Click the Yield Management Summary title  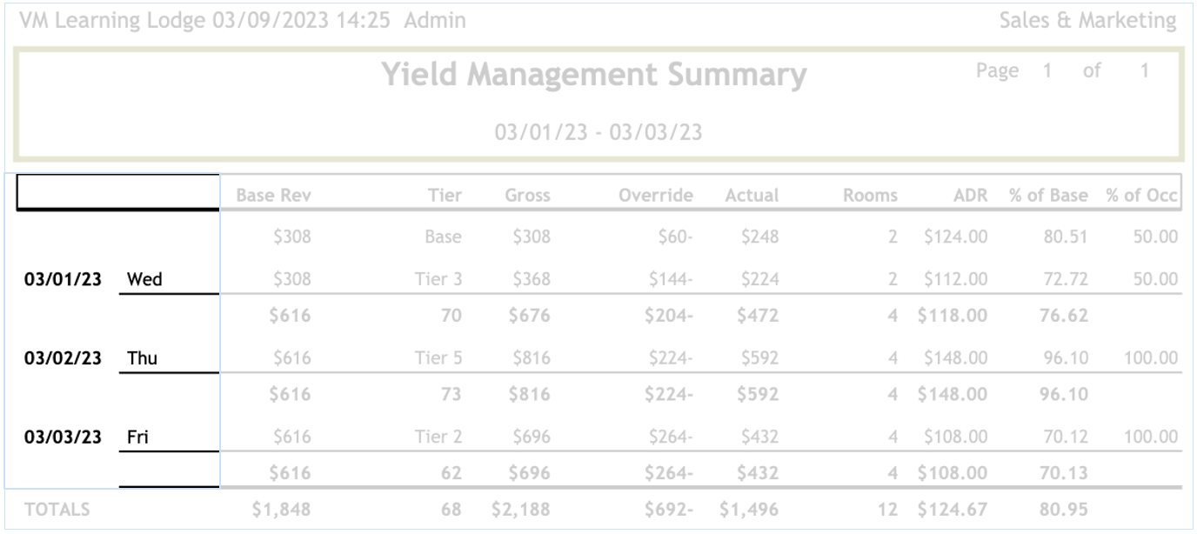point(595,76)
